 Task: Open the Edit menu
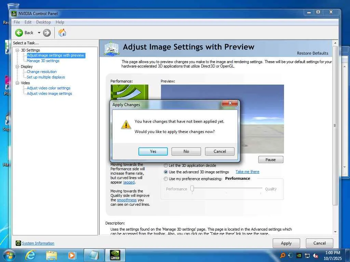coord(28,22)
